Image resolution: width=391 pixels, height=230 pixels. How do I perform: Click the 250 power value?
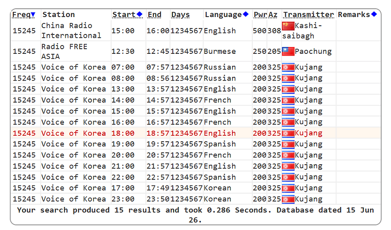pyautogui.click(x=260, y=52)
